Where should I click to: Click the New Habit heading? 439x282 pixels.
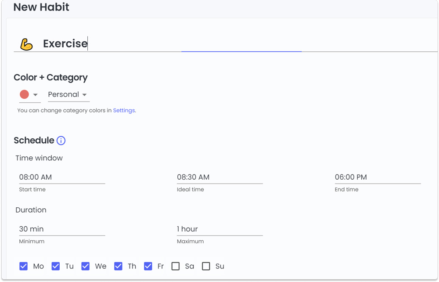tap(41, 7)
